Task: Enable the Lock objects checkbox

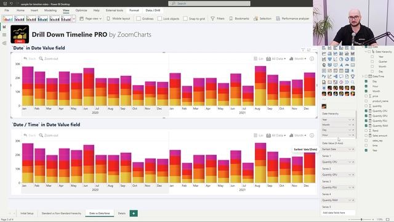Action: pos(160,18)
